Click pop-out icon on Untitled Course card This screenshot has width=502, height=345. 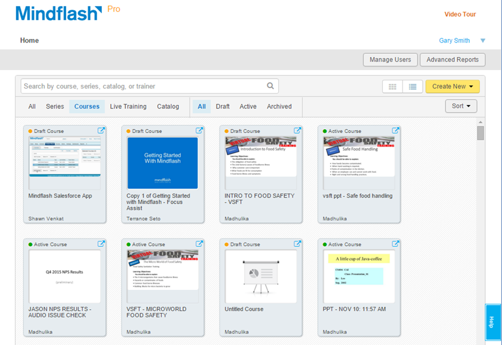click(x=297, y=244)
